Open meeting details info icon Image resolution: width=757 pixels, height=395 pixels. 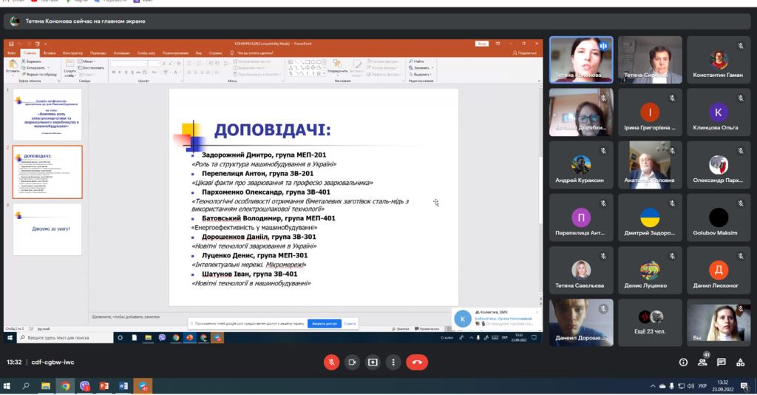(x=683, y=362)
